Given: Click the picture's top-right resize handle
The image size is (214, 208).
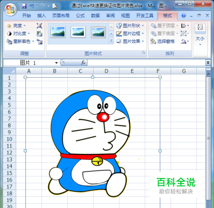Looking at the screenshot, I should [160, 77].
